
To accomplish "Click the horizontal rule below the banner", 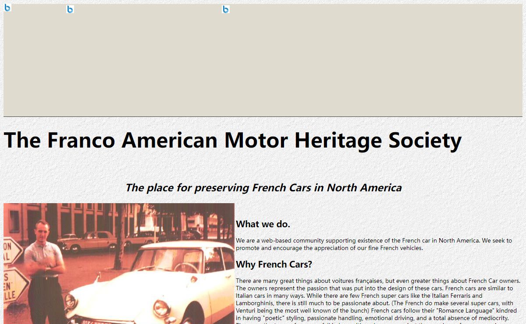I will pos(263,116).
